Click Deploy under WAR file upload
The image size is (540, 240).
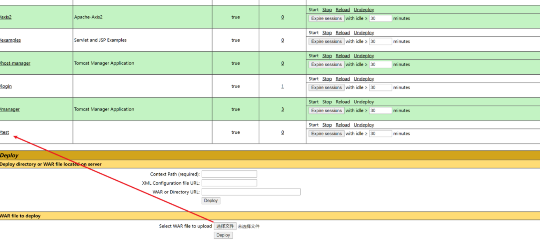click(223, 235)
